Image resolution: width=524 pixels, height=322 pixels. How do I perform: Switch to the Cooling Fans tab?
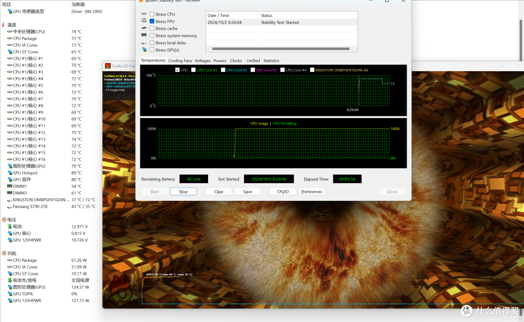click(x=180, y=61)
